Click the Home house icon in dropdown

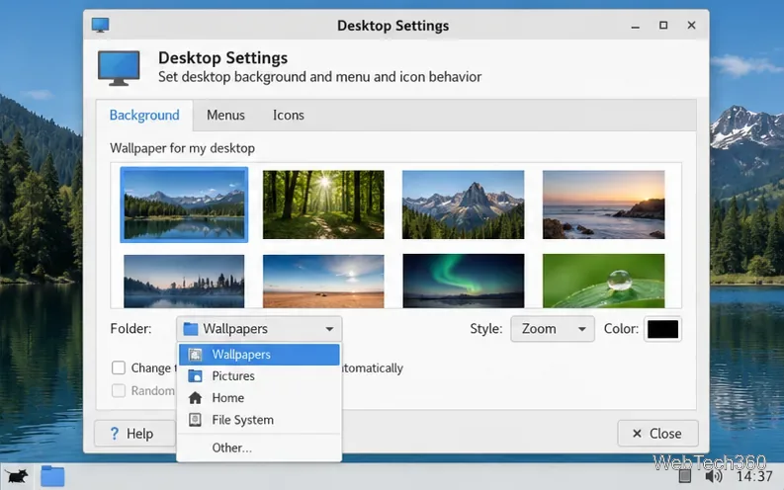(195, 398)
